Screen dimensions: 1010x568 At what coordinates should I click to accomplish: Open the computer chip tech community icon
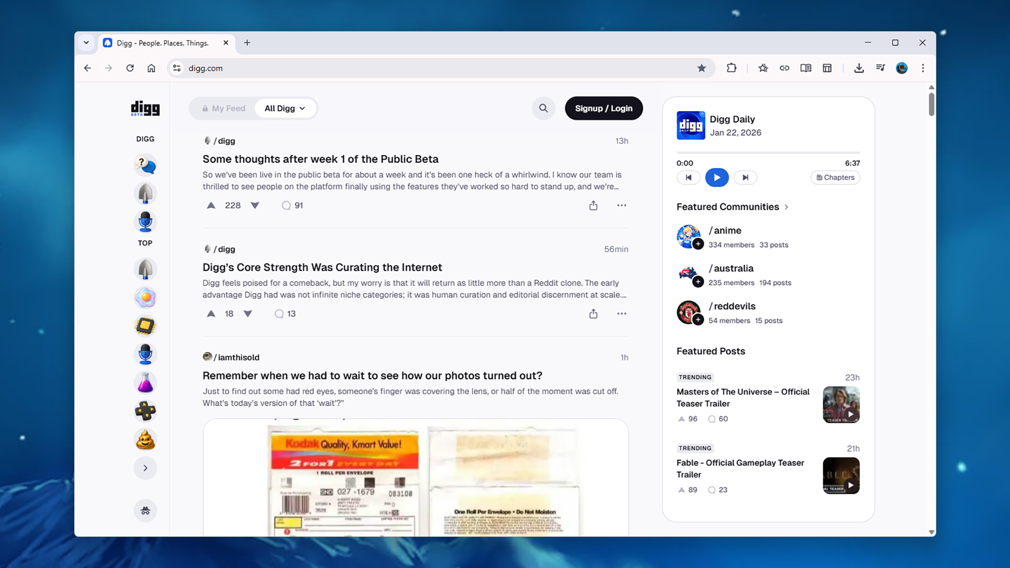pyautogui.click(x=145, y=325)
